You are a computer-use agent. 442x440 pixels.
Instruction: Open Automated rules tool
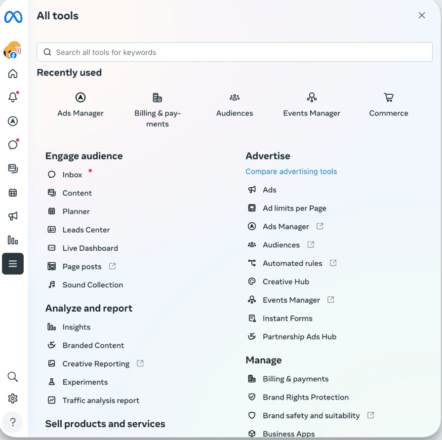coord(285,263)
